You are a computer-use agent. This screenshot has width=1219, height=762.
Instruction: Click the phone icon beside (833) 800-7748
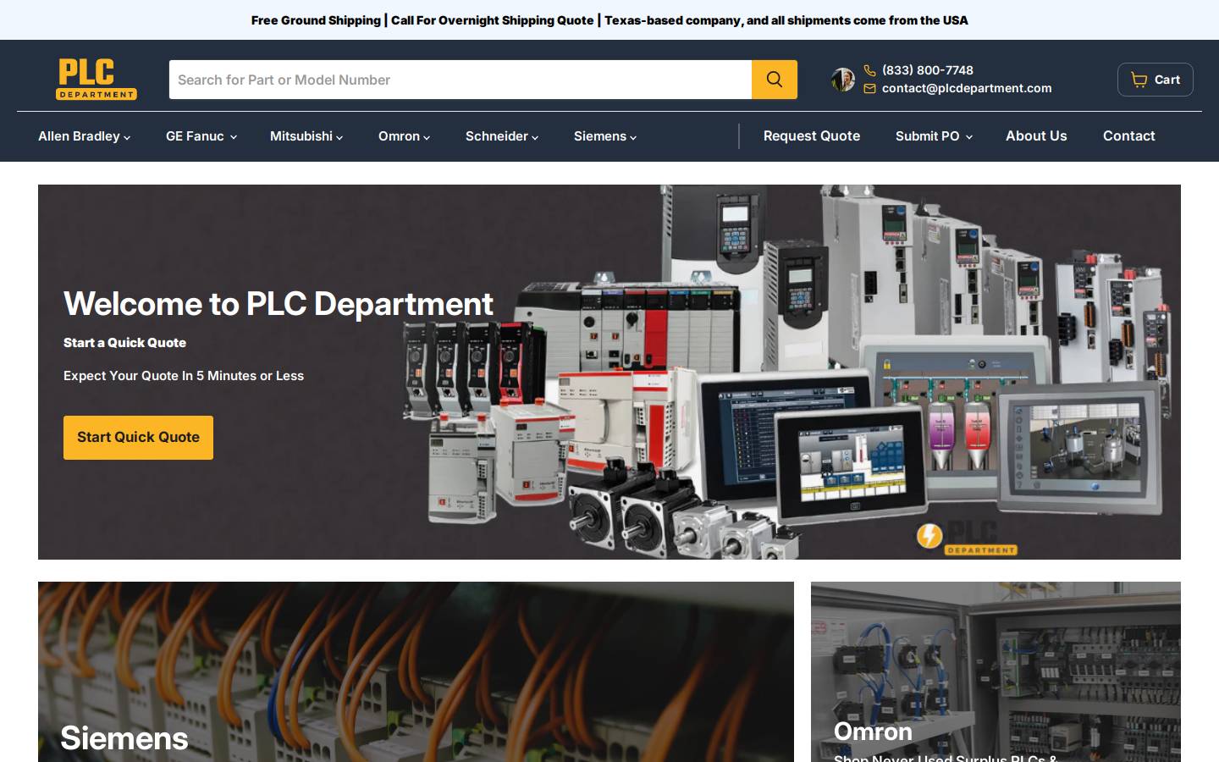pos(869,70)
